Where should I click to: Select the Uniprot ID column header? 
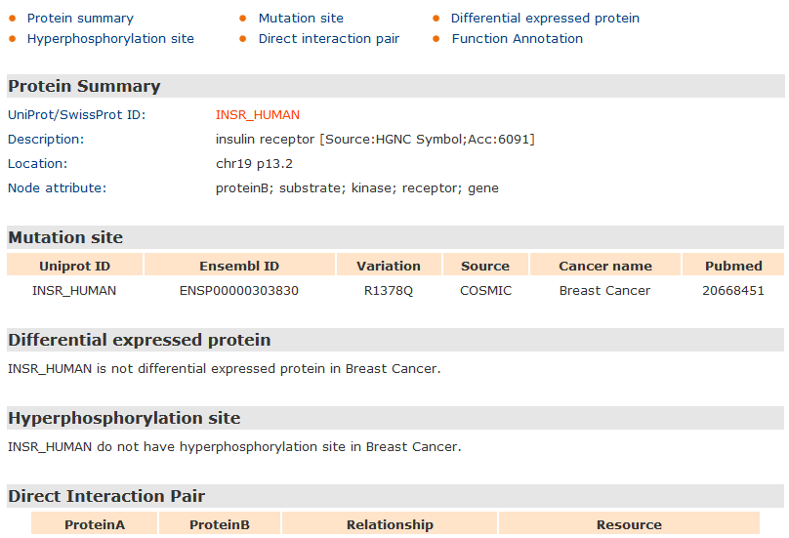tap(74, 266)
